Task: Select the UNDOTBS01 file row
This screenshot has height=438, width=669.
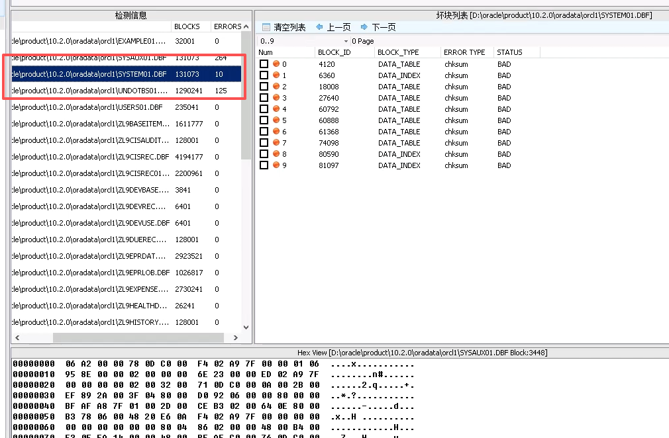Action: pos(127,91)
